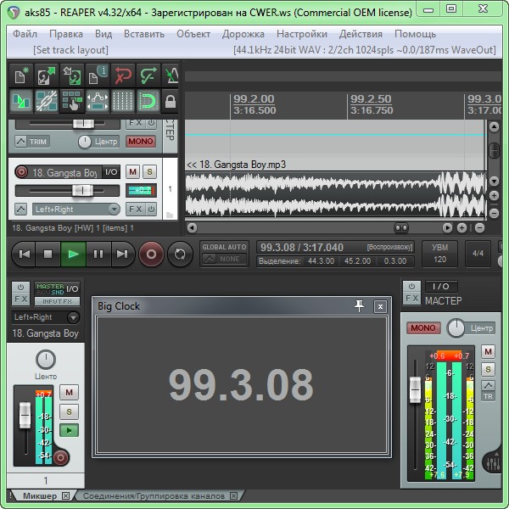The image size is (509, 509).
Task: Zoom in horizontally with plus button
Action: point(462,228)
